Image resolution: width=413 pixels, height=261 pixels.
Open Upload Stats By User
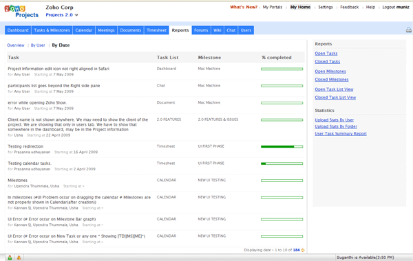point(335,120)
